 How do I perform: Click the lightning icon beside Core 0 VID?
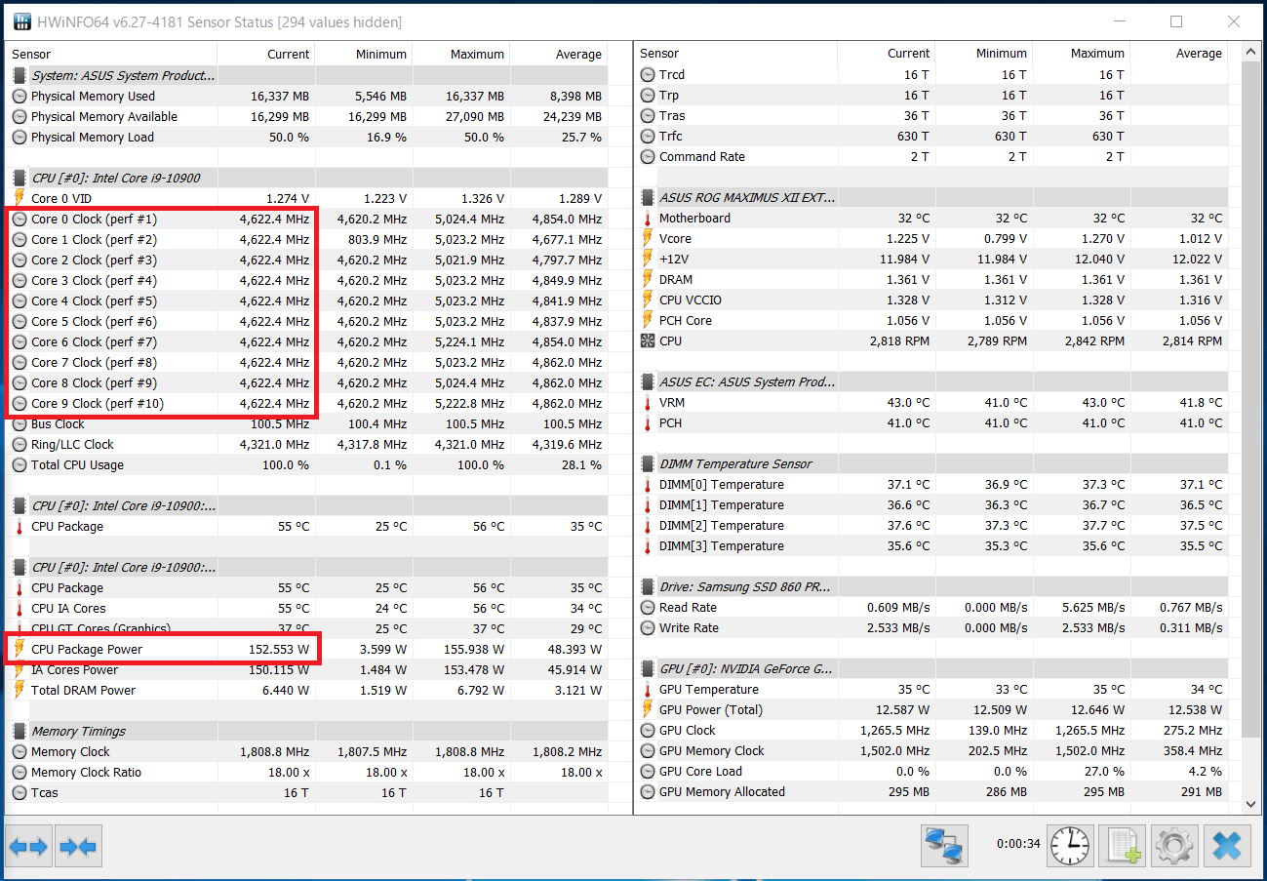click(x=20, y=198)
